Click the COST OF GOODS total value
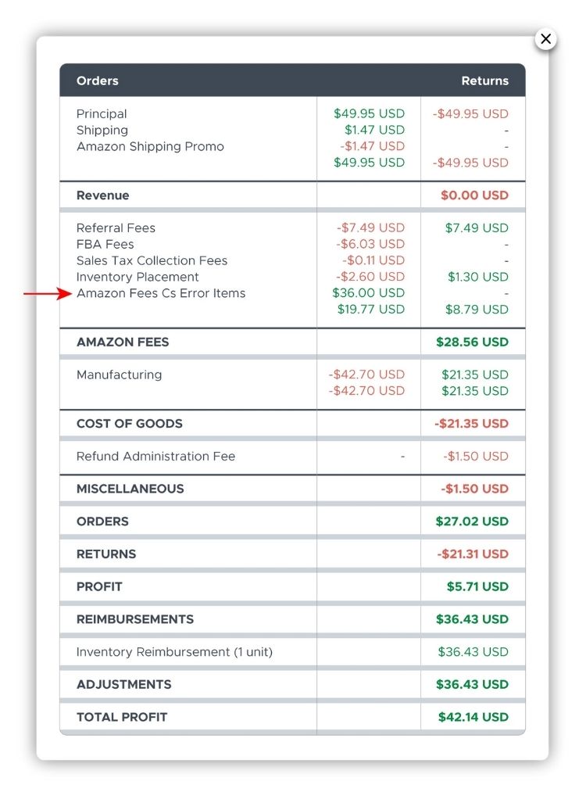The image size is (586, 792). [x=472, y=424]
